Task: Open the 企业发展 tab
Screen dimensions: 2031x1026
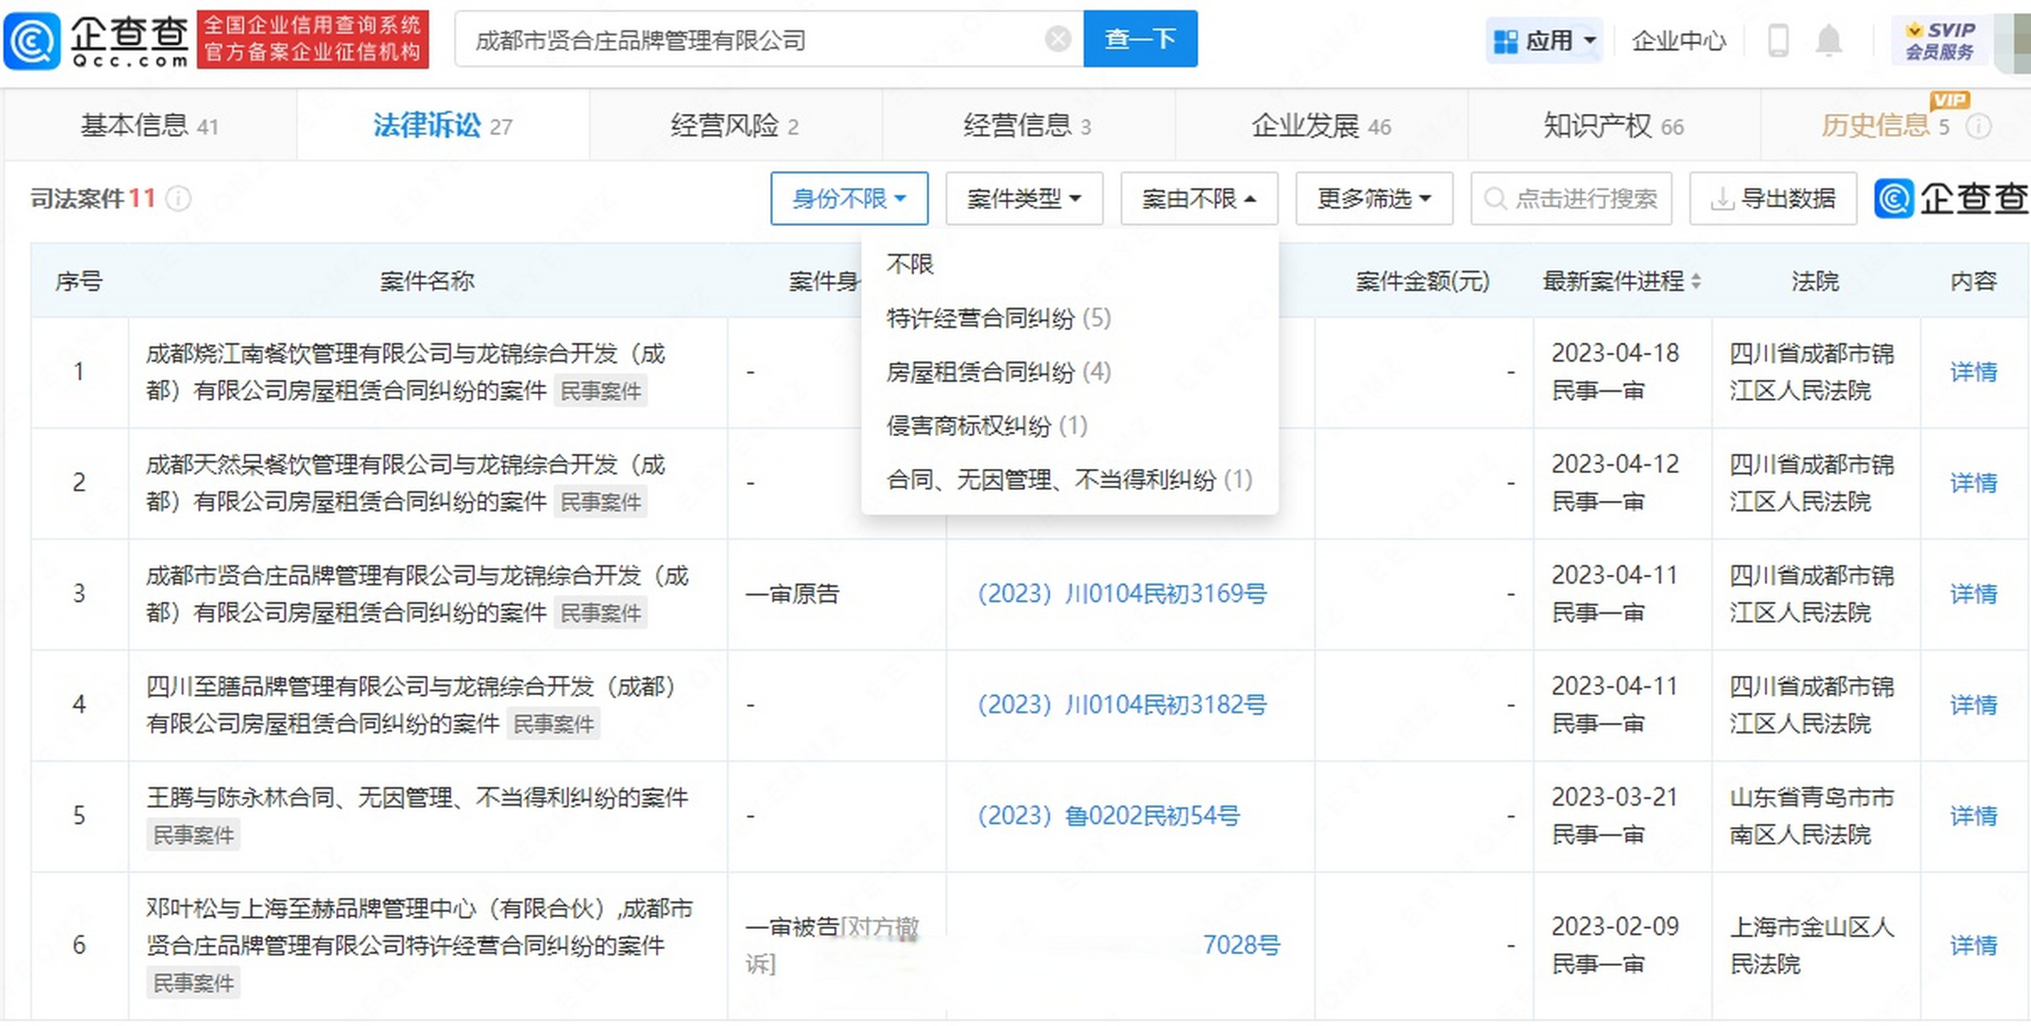Action: click(x=1321, y=126)
